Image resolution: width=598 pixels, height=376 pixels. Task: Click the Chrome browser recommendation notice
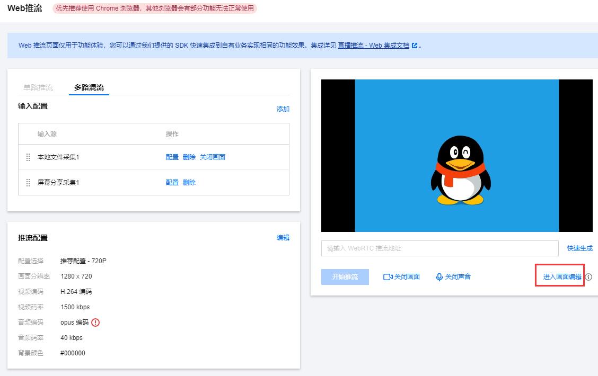[155, 8]
